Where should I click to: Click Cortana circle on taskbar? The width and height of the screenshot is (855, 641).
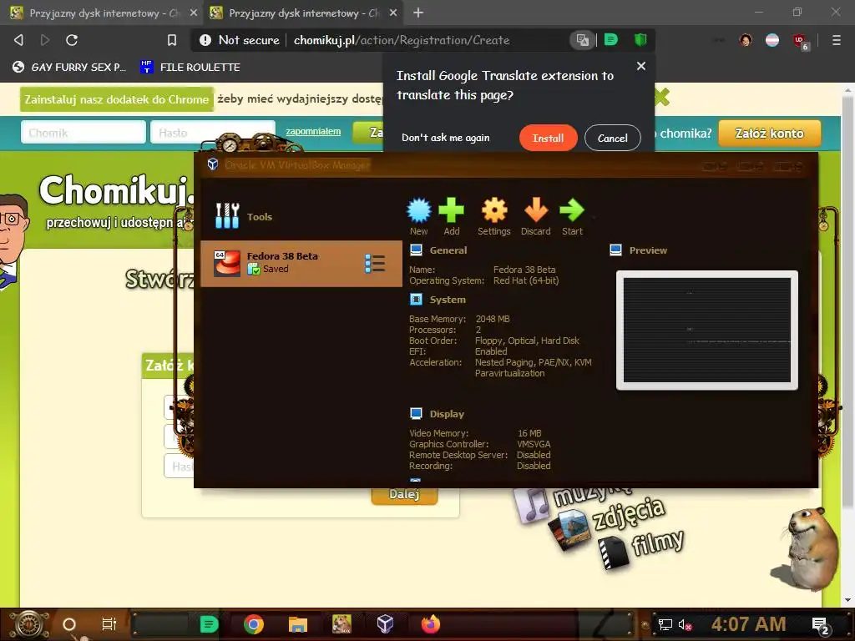click(69, 624)
